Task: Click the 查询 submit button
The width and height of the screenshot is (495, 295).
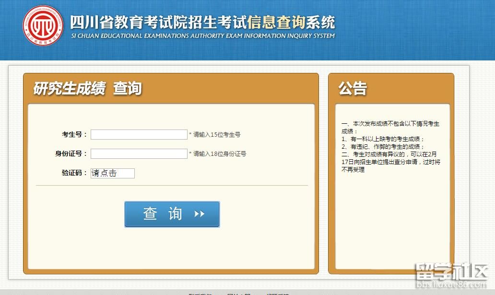Action: 172,214
